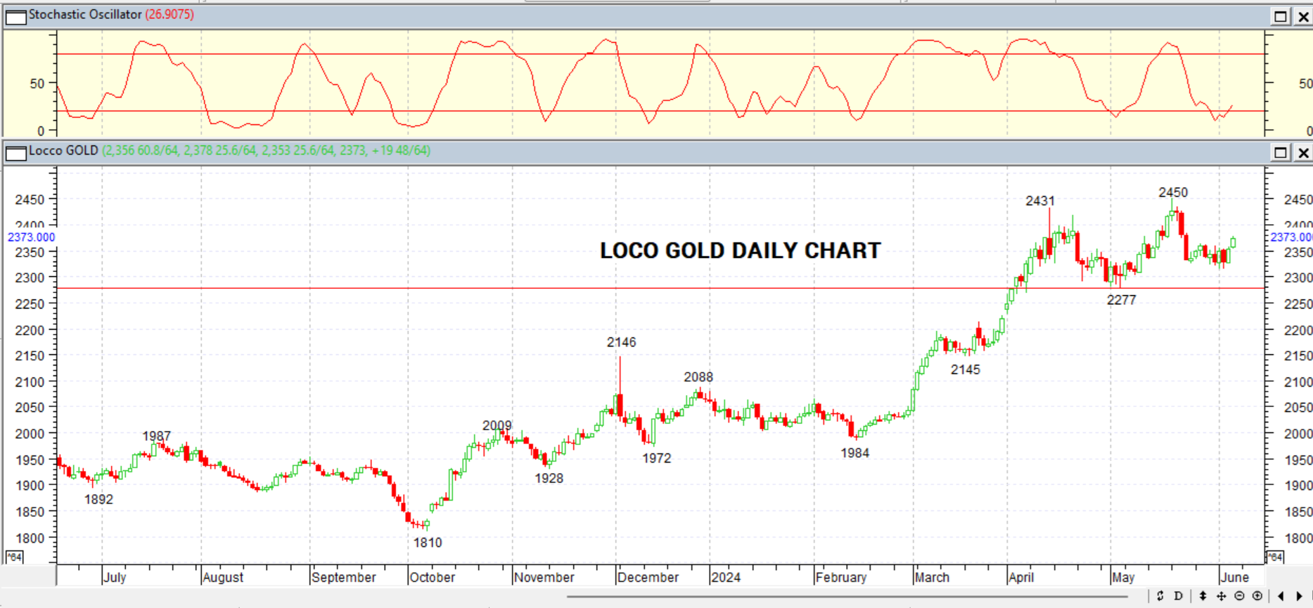
Task: Click the 50 level on left stochastic axis
Action: [37, 84]
